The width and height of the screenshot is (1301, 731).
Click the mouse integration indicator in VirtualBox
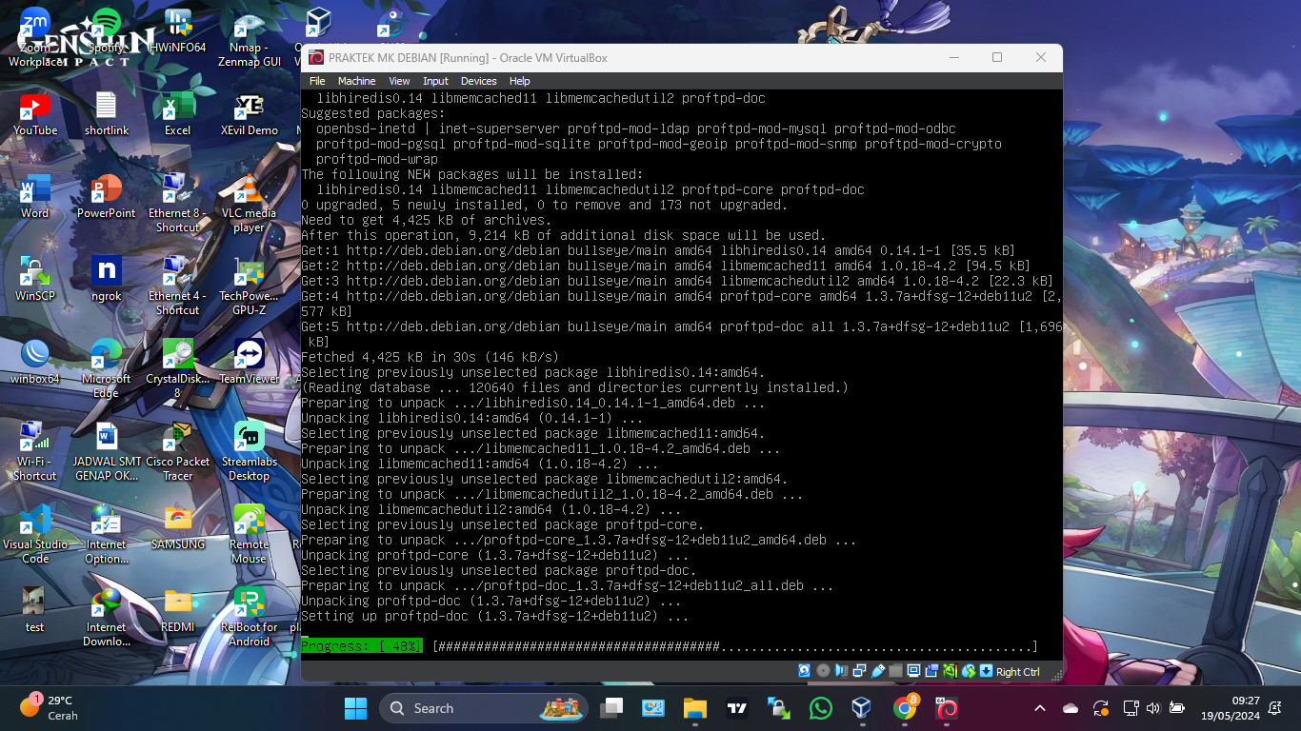tap(969, 671)
